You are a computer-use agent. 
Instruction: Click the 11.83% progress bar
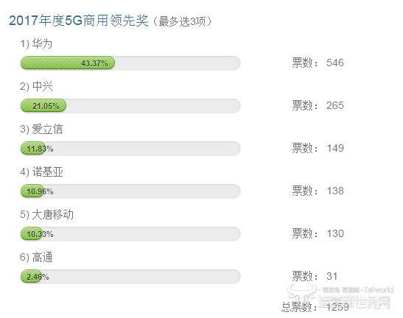click(130, 149)
